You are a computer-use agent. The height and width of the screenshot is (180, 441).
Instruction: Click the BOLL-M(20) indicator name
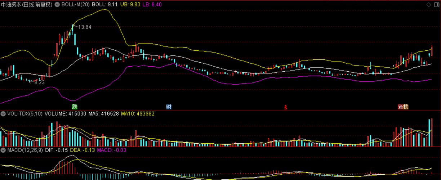[76, 5]
